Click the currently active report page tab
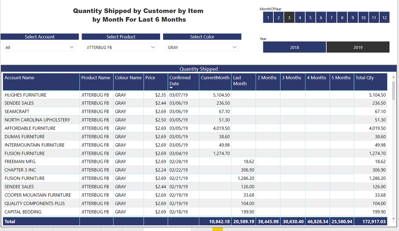The image size is (399, 231). [x=167, y=229]
